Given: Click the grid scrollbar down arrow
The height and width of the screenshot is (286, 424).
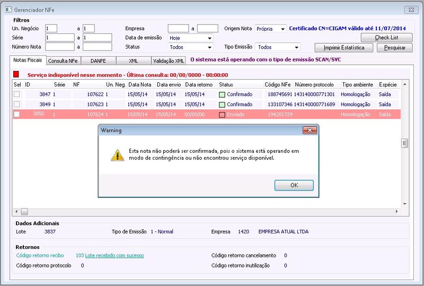Looking at the screenshot, I should 405,204.
